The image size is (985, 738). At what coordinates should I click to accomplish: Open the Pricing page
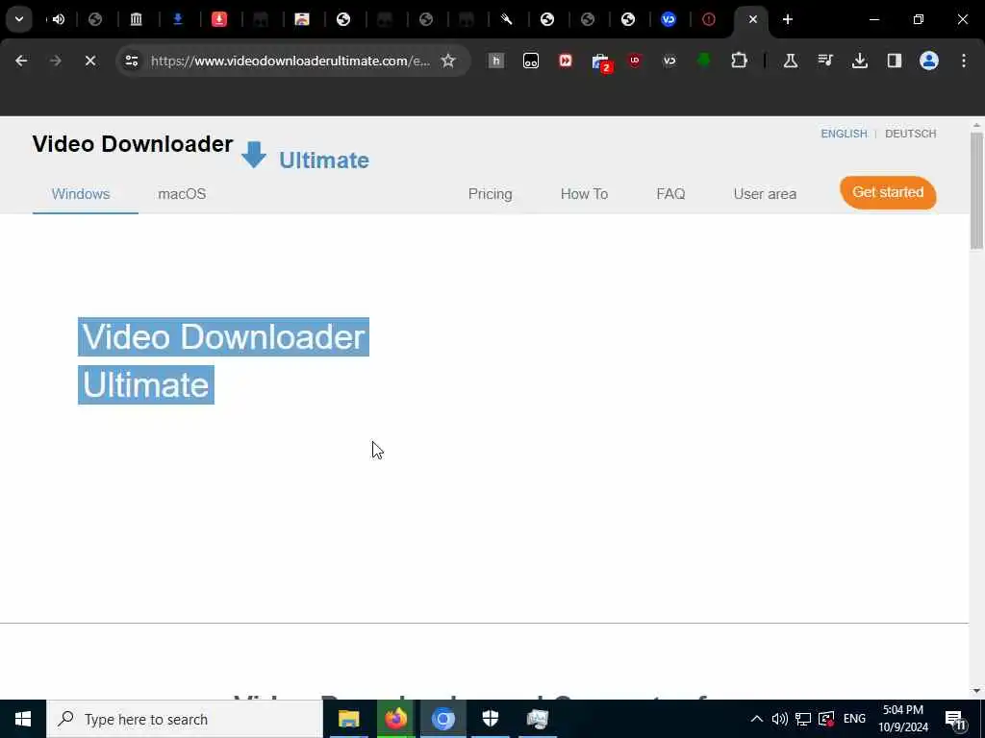pyautogui.click(x=490, y=194)
